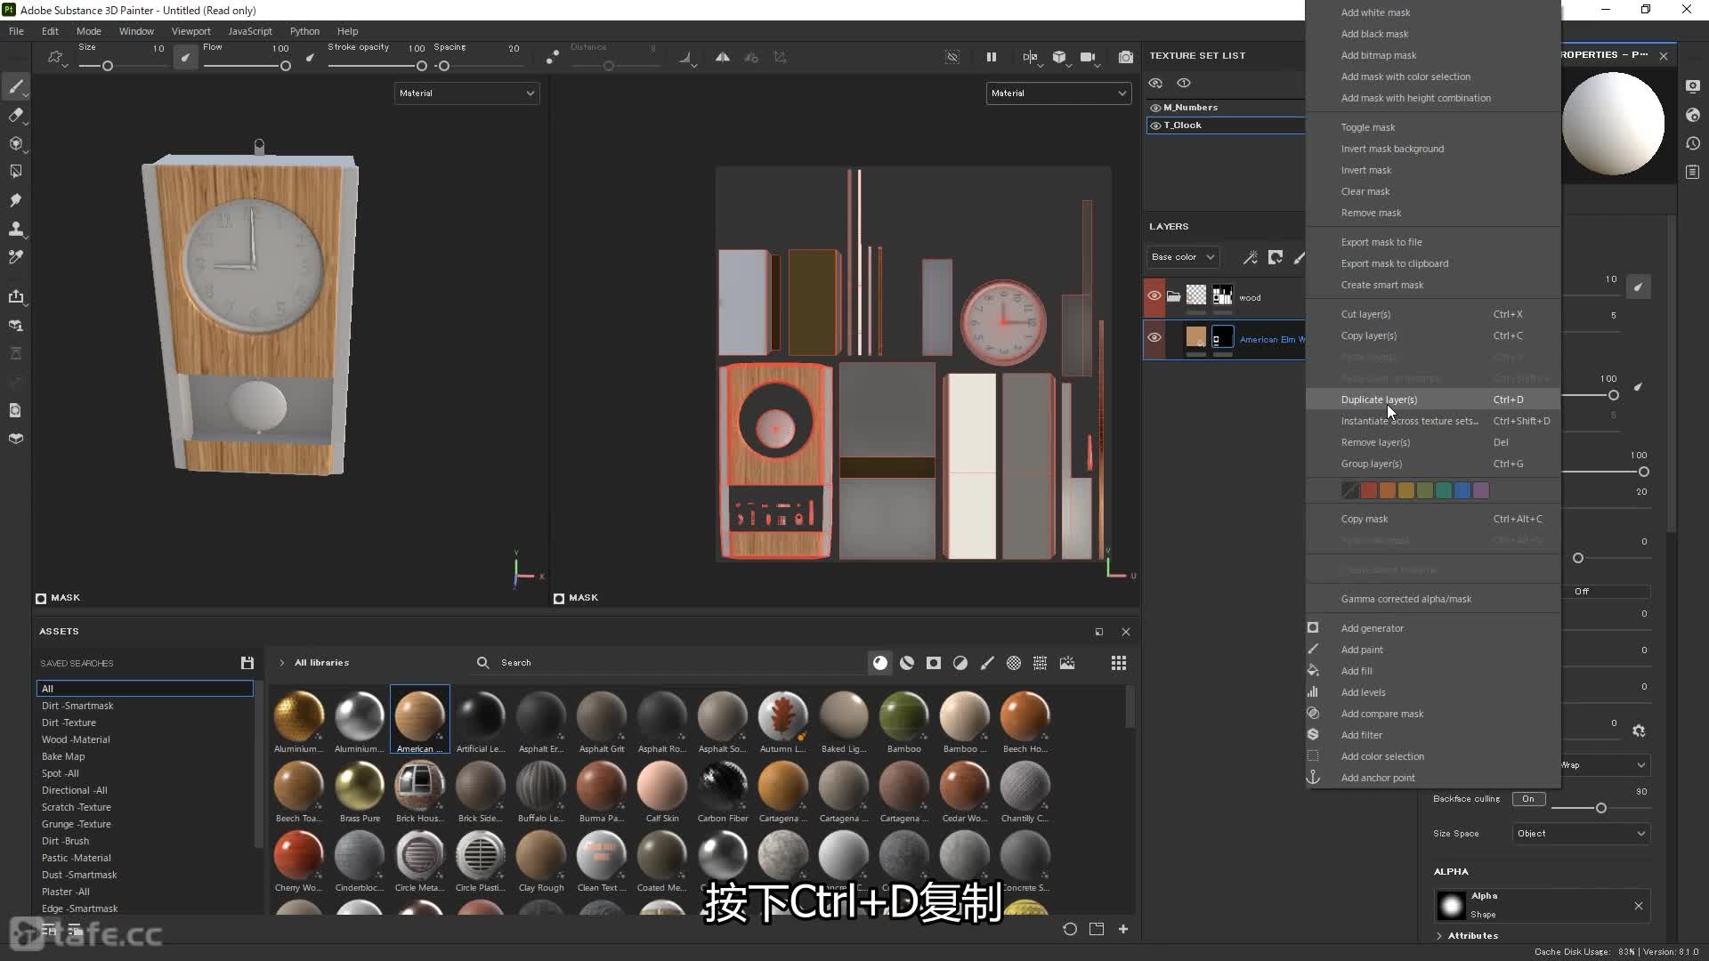This screenshot has height=961, width=1709.
Task: Click the camera screenshot icon
Action: (x=1126, y=57)
